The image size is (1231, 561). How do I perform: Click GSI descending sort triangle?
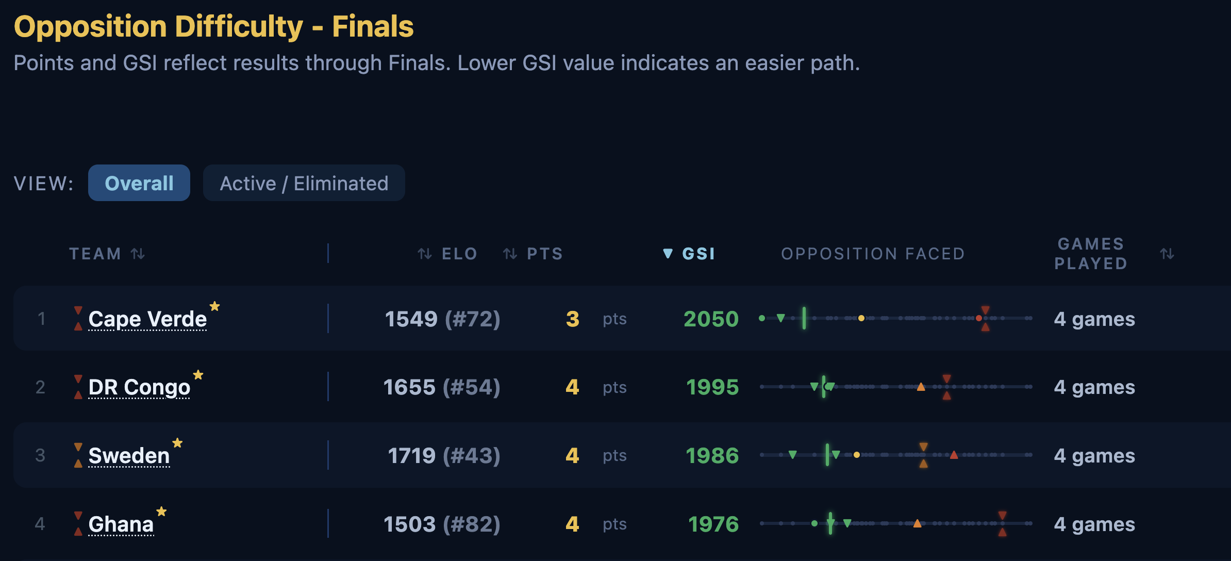pos(668,254)
